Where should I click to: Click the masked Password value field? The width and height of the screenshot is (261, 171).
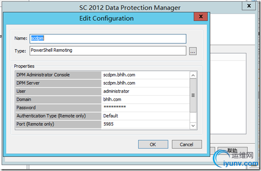point(145,107)
